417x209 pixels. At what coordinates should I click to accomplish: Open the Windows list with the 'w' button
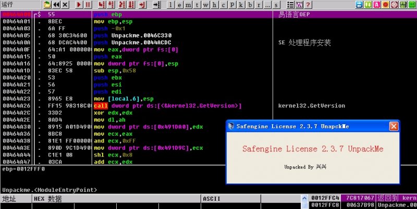coord(205,5)
